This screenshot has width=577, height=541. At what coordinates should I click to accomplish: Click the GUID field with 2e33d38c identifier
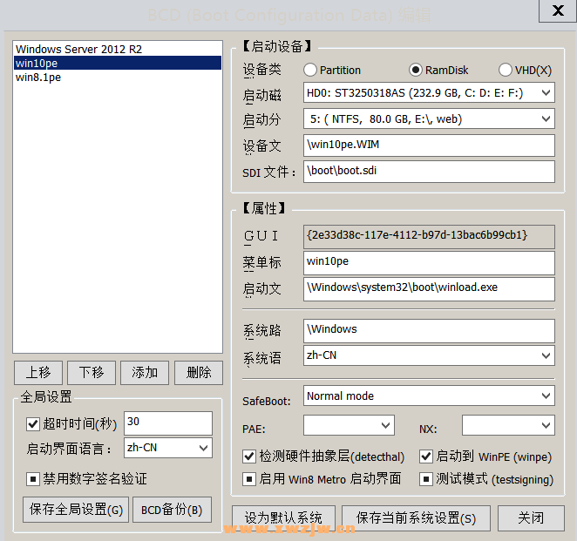429,237
